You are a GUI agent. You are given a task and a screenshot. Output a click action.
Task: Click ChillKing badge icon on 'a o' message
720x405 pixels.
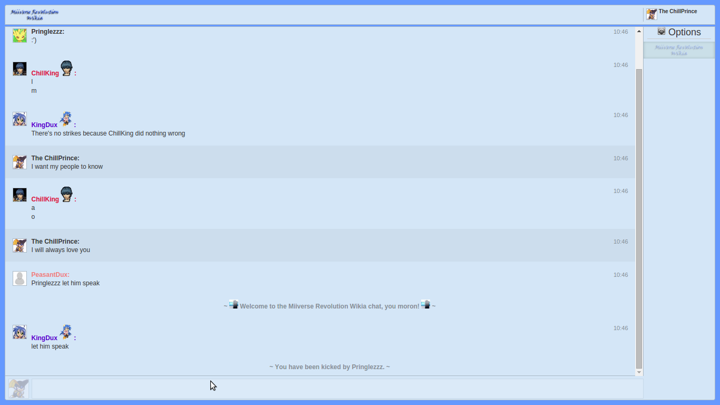click(66, 194)
